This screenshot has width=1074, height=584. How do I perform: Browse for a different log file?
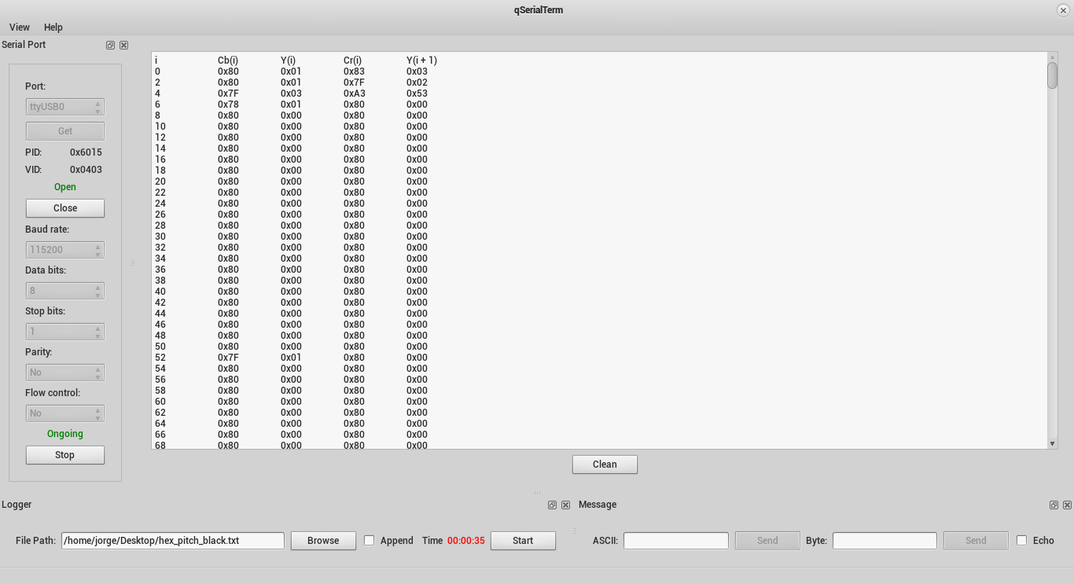322,540
